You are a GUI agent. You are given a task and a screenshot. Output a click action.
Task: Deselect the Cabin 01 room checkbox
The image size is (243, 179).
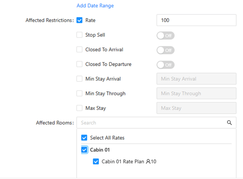(x=84, y=150)
